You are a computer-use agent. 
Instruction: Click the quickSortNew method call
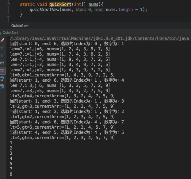pos(44,10)
